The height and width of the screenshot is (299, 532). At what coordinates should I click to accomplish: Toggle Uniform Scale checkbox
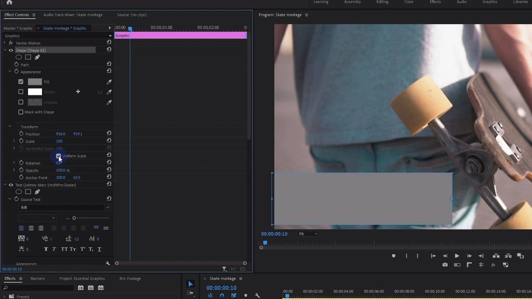point(58,156)
